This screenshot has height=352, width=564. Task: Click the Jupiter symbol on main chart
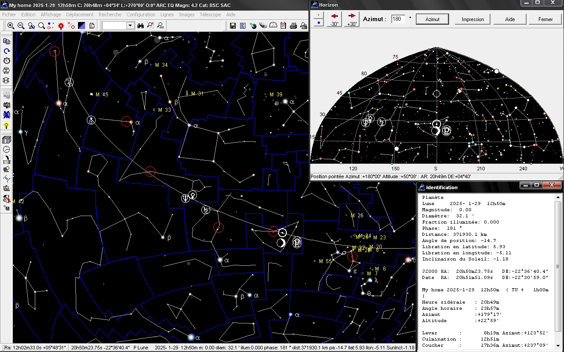(69, 82)
